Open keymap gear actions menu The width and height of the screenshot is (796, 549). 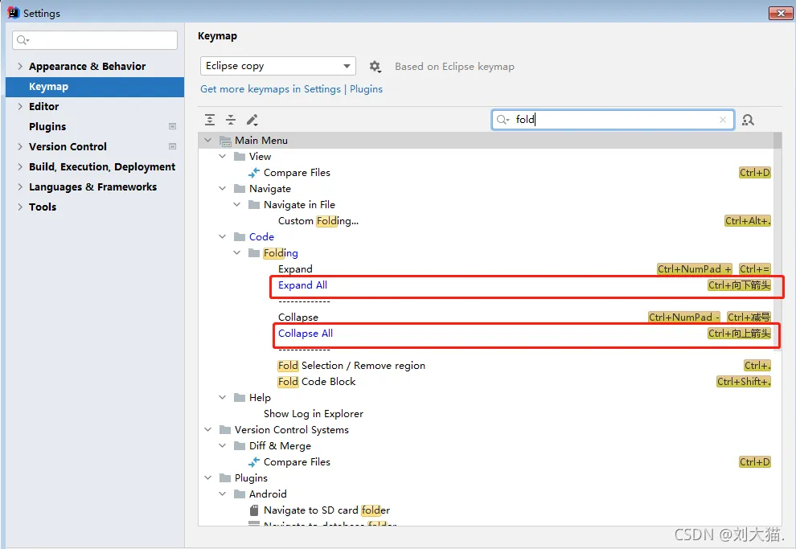coord(375,67)
